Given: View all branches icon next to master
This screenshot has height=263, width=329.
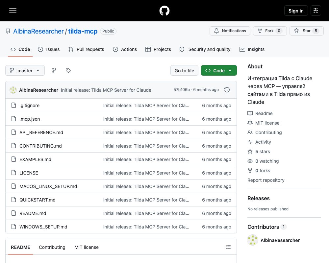Looking at the screenshot, I should (x=54, y=70).
